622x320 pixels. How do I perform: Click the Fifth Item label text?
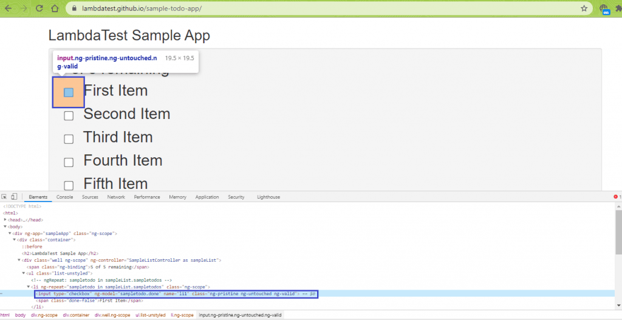116,183
